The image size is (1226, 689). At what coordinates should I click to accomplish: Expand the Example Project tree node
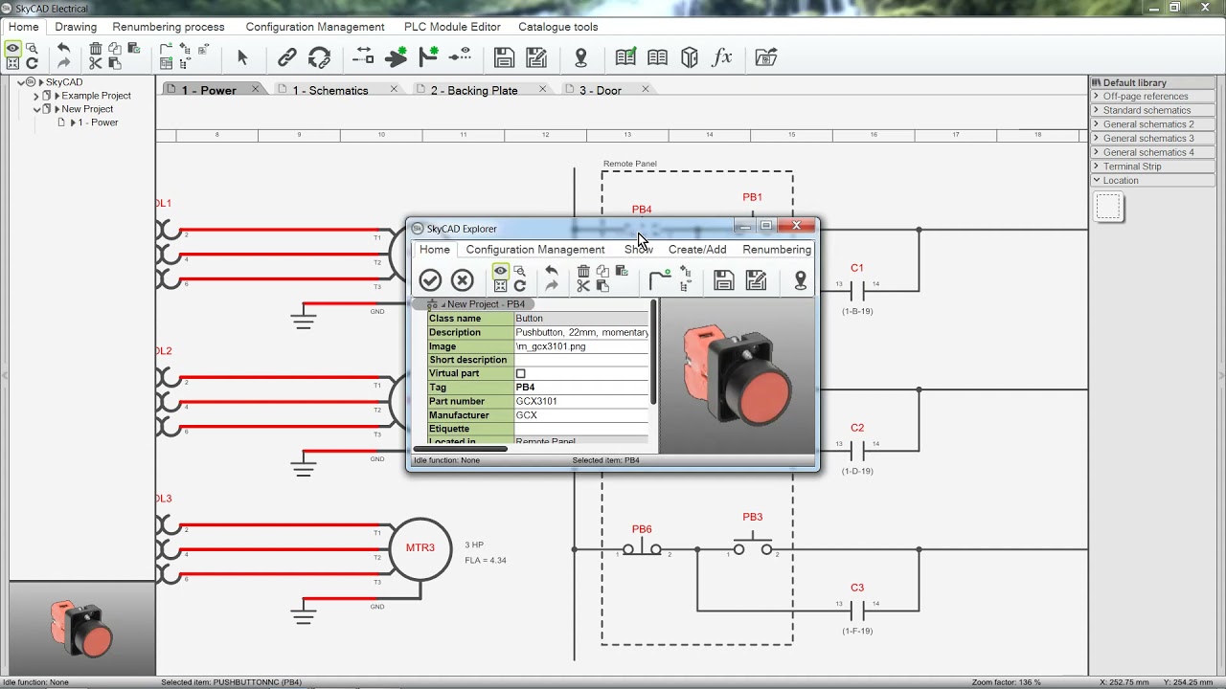(x=36, y=96)
